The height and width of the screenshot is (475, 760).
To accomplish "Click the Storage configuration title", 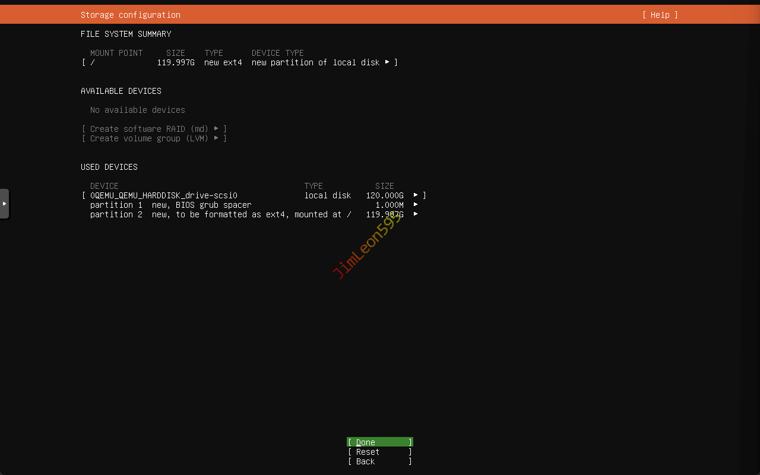I will [x=131, y=15].
